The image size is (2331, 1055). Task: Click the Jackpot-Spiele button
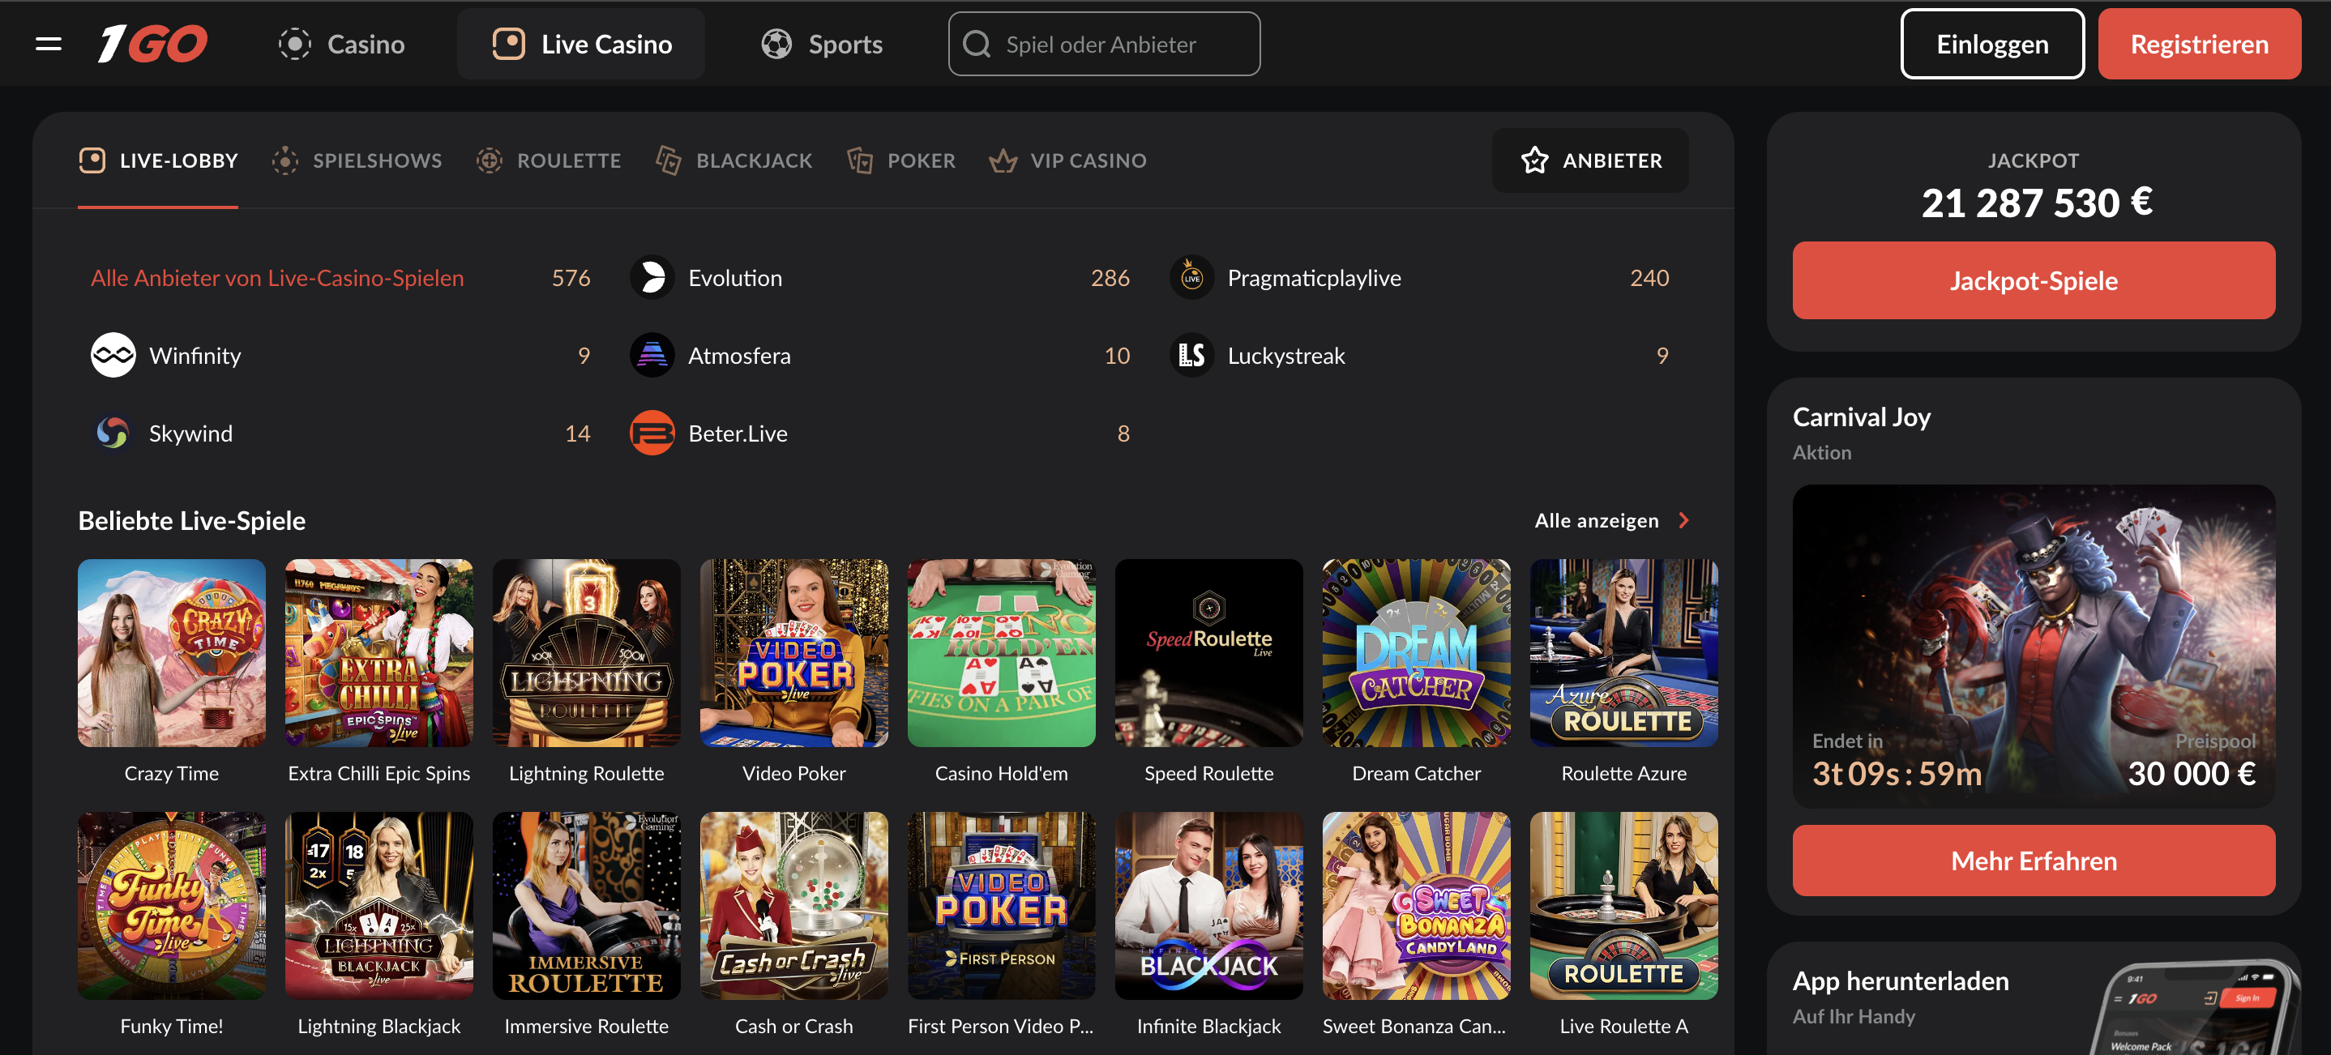(x=2033, y=280)
